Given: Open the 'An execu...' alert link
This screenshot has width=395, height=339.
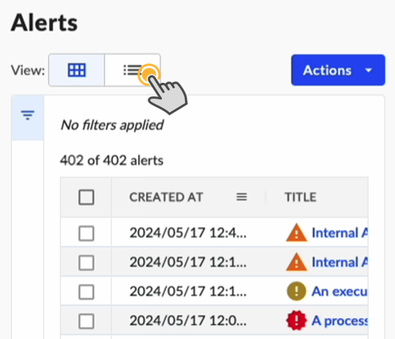Looking at the screenshot, I should tap(340, 292).
